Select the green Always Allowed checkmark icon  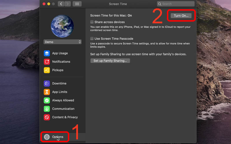pyautogui.click(x=47, y=100)
